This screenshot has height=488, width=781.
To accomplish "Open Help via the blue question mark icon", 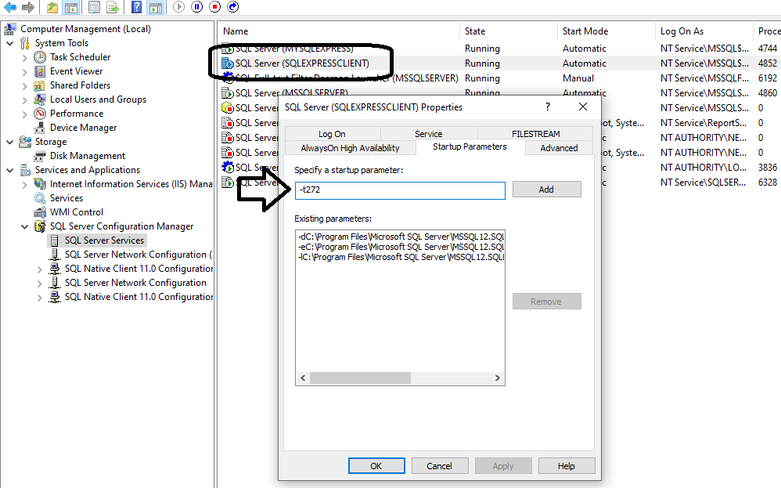I will [x=136, y=7].
